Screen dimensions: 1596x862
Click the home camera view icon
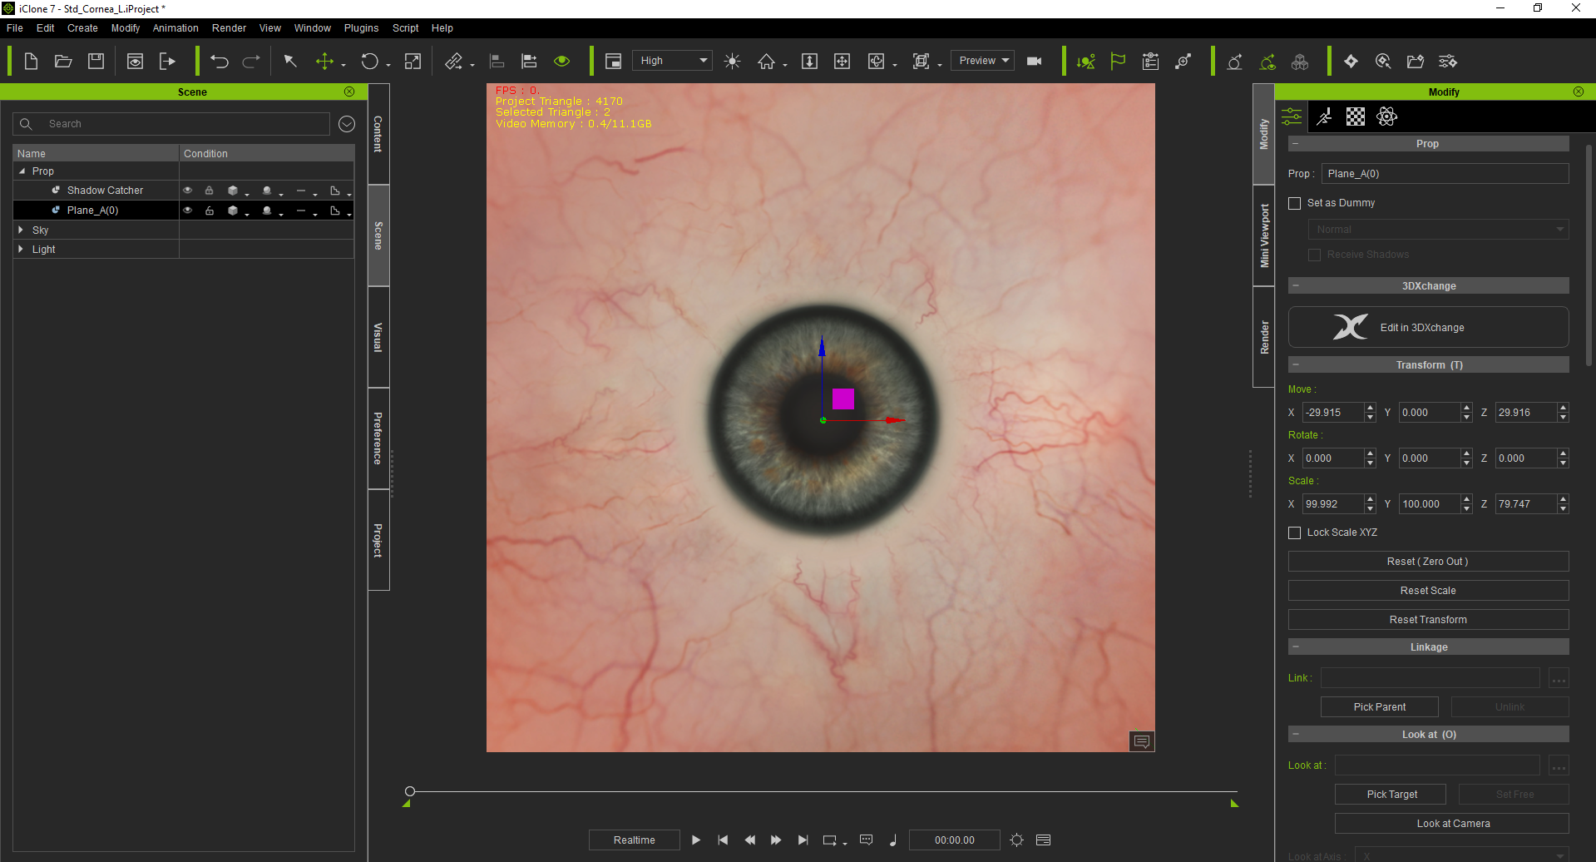point(766,61)
